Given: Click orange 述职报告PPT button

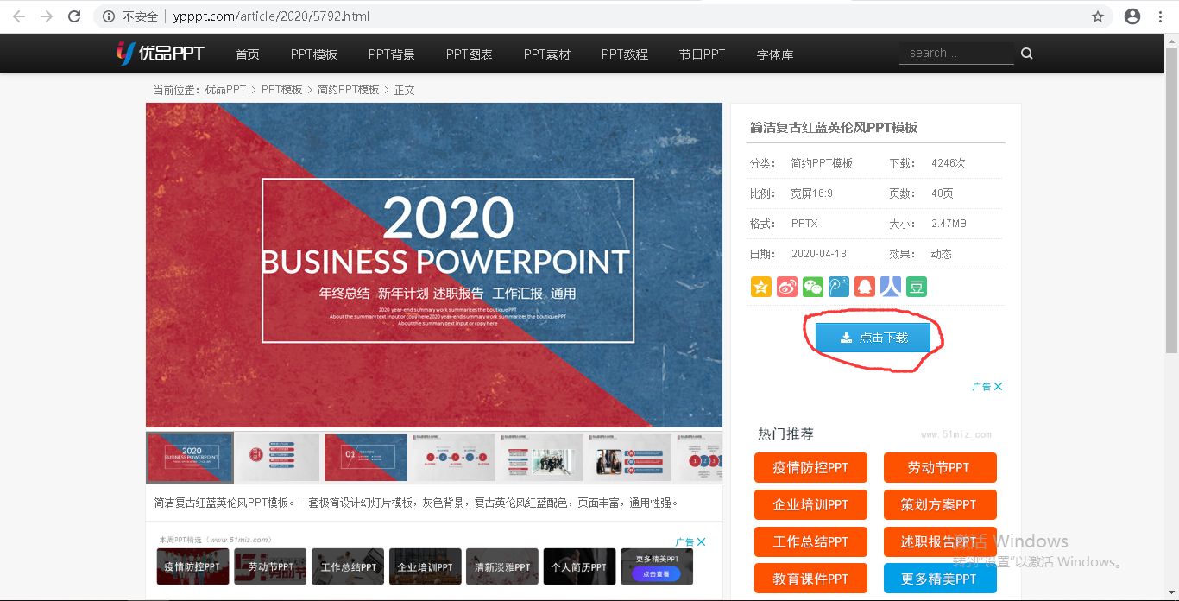Looking at the screenshot, I should [x=940, y=541].
